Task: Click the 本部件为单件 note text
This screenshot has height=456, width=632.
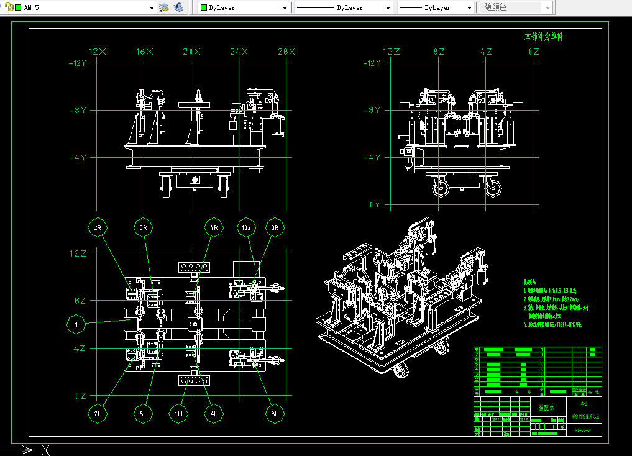Action: pos(544,37)
